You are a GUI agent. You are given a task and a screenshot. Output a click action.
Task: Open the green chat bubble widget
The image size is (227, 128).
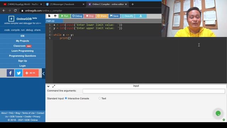click(x=218, y=113)
